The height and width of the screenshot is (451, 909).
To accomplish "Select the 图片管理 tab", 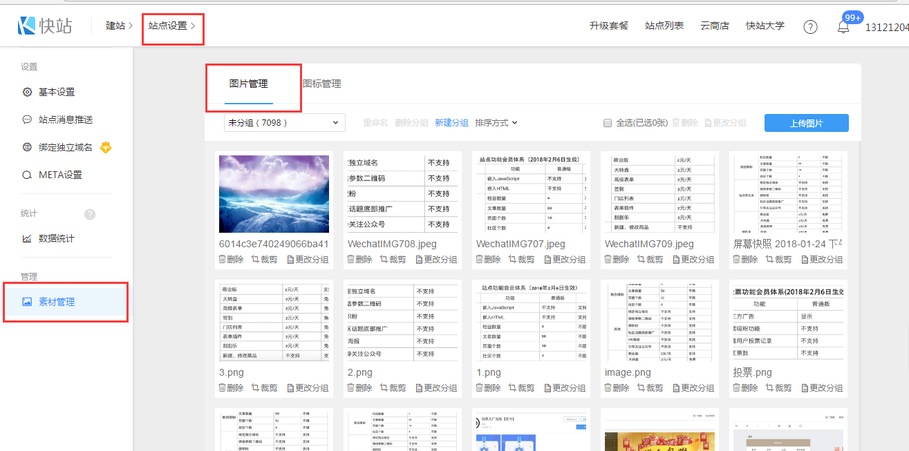I will (x=249, y=84).
